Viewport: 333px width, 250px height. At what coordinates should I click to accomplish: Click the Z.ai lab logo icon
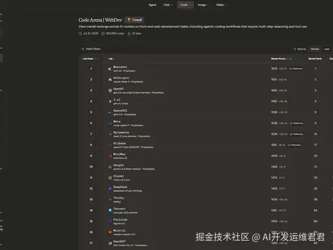(110, 102)
